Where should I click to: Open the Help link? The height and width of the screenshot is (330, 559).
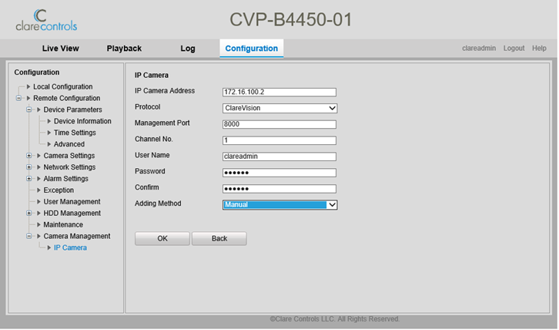tap(539, 49)
